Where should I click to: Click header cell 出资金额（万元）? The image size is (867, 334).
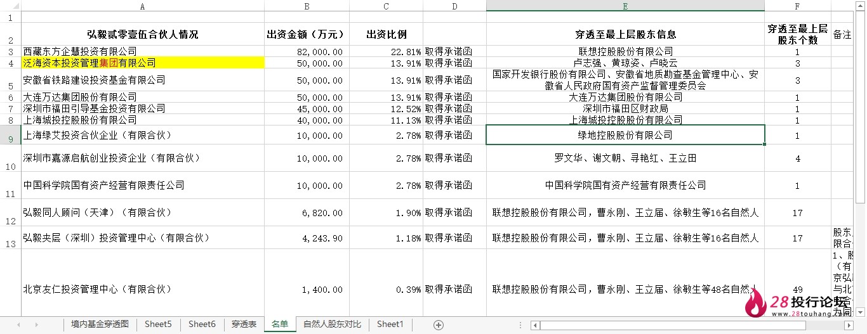point(307,34)
